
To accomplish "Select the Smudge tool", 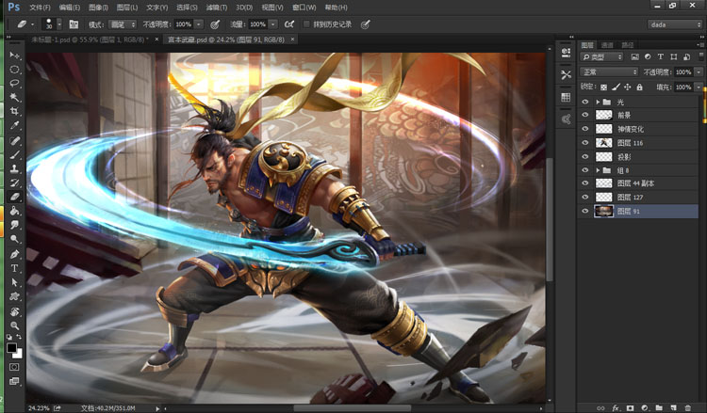I will click(14, 225).
